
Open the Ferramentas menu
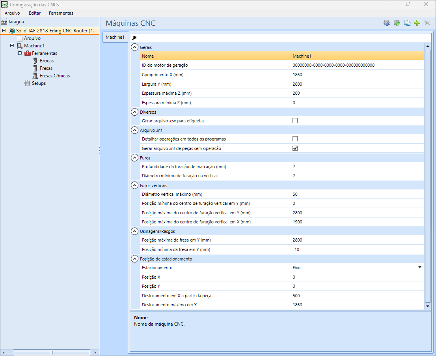pos(61,13)
